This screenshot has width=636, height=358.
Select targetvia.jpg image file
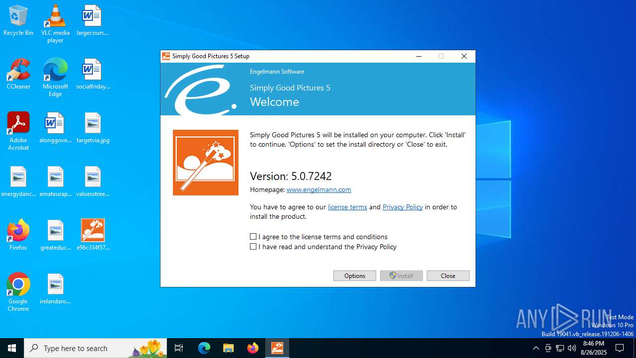click(92, 128)
